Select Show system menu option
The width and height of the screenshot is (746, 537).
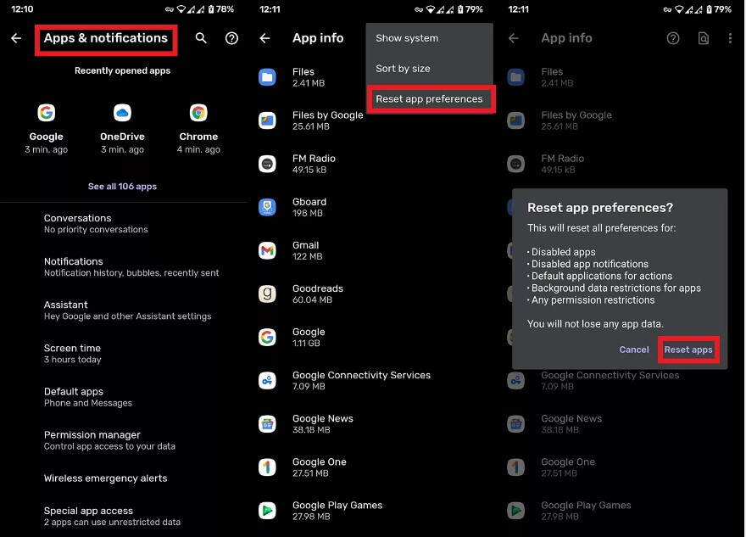coord(429,38)
